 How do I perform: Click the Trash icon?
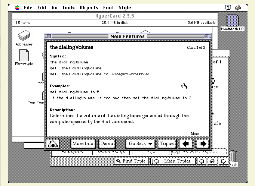233,156
